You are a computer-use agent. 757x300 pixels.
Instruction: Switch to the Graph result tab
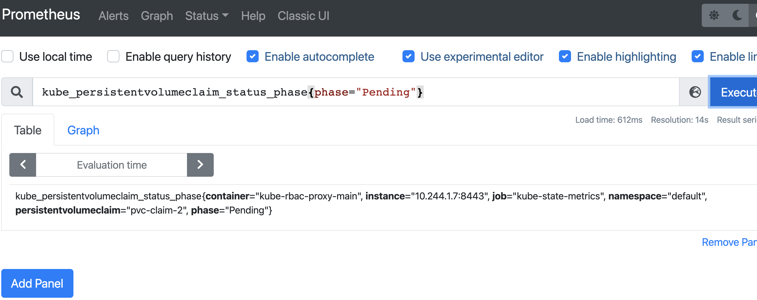83,130
